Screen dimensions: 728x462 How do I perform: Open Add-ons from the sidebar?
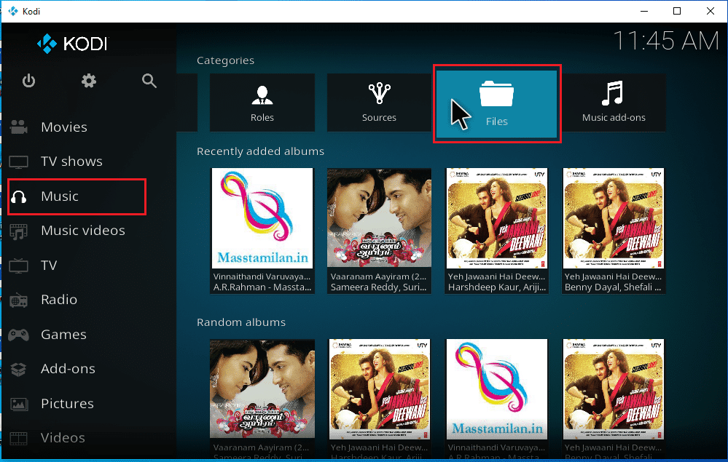point(68,369)
